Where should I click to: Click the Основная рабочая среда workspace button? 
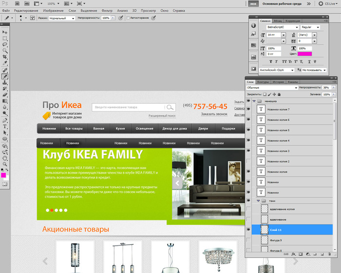[282, 4]
